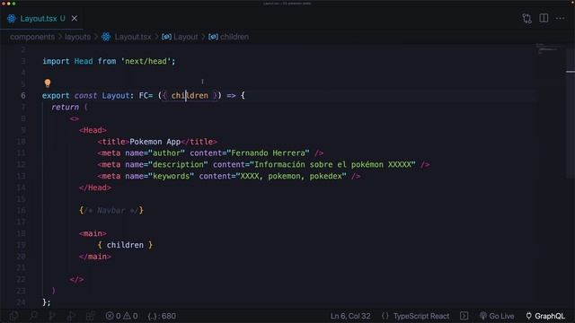Open Extensions icon in status bar

[90, 316]
